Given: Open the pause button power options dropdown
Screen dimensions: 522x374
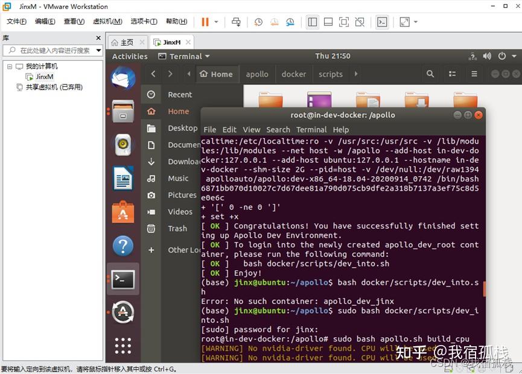Looking at the screenshot, I should (217, 22).
